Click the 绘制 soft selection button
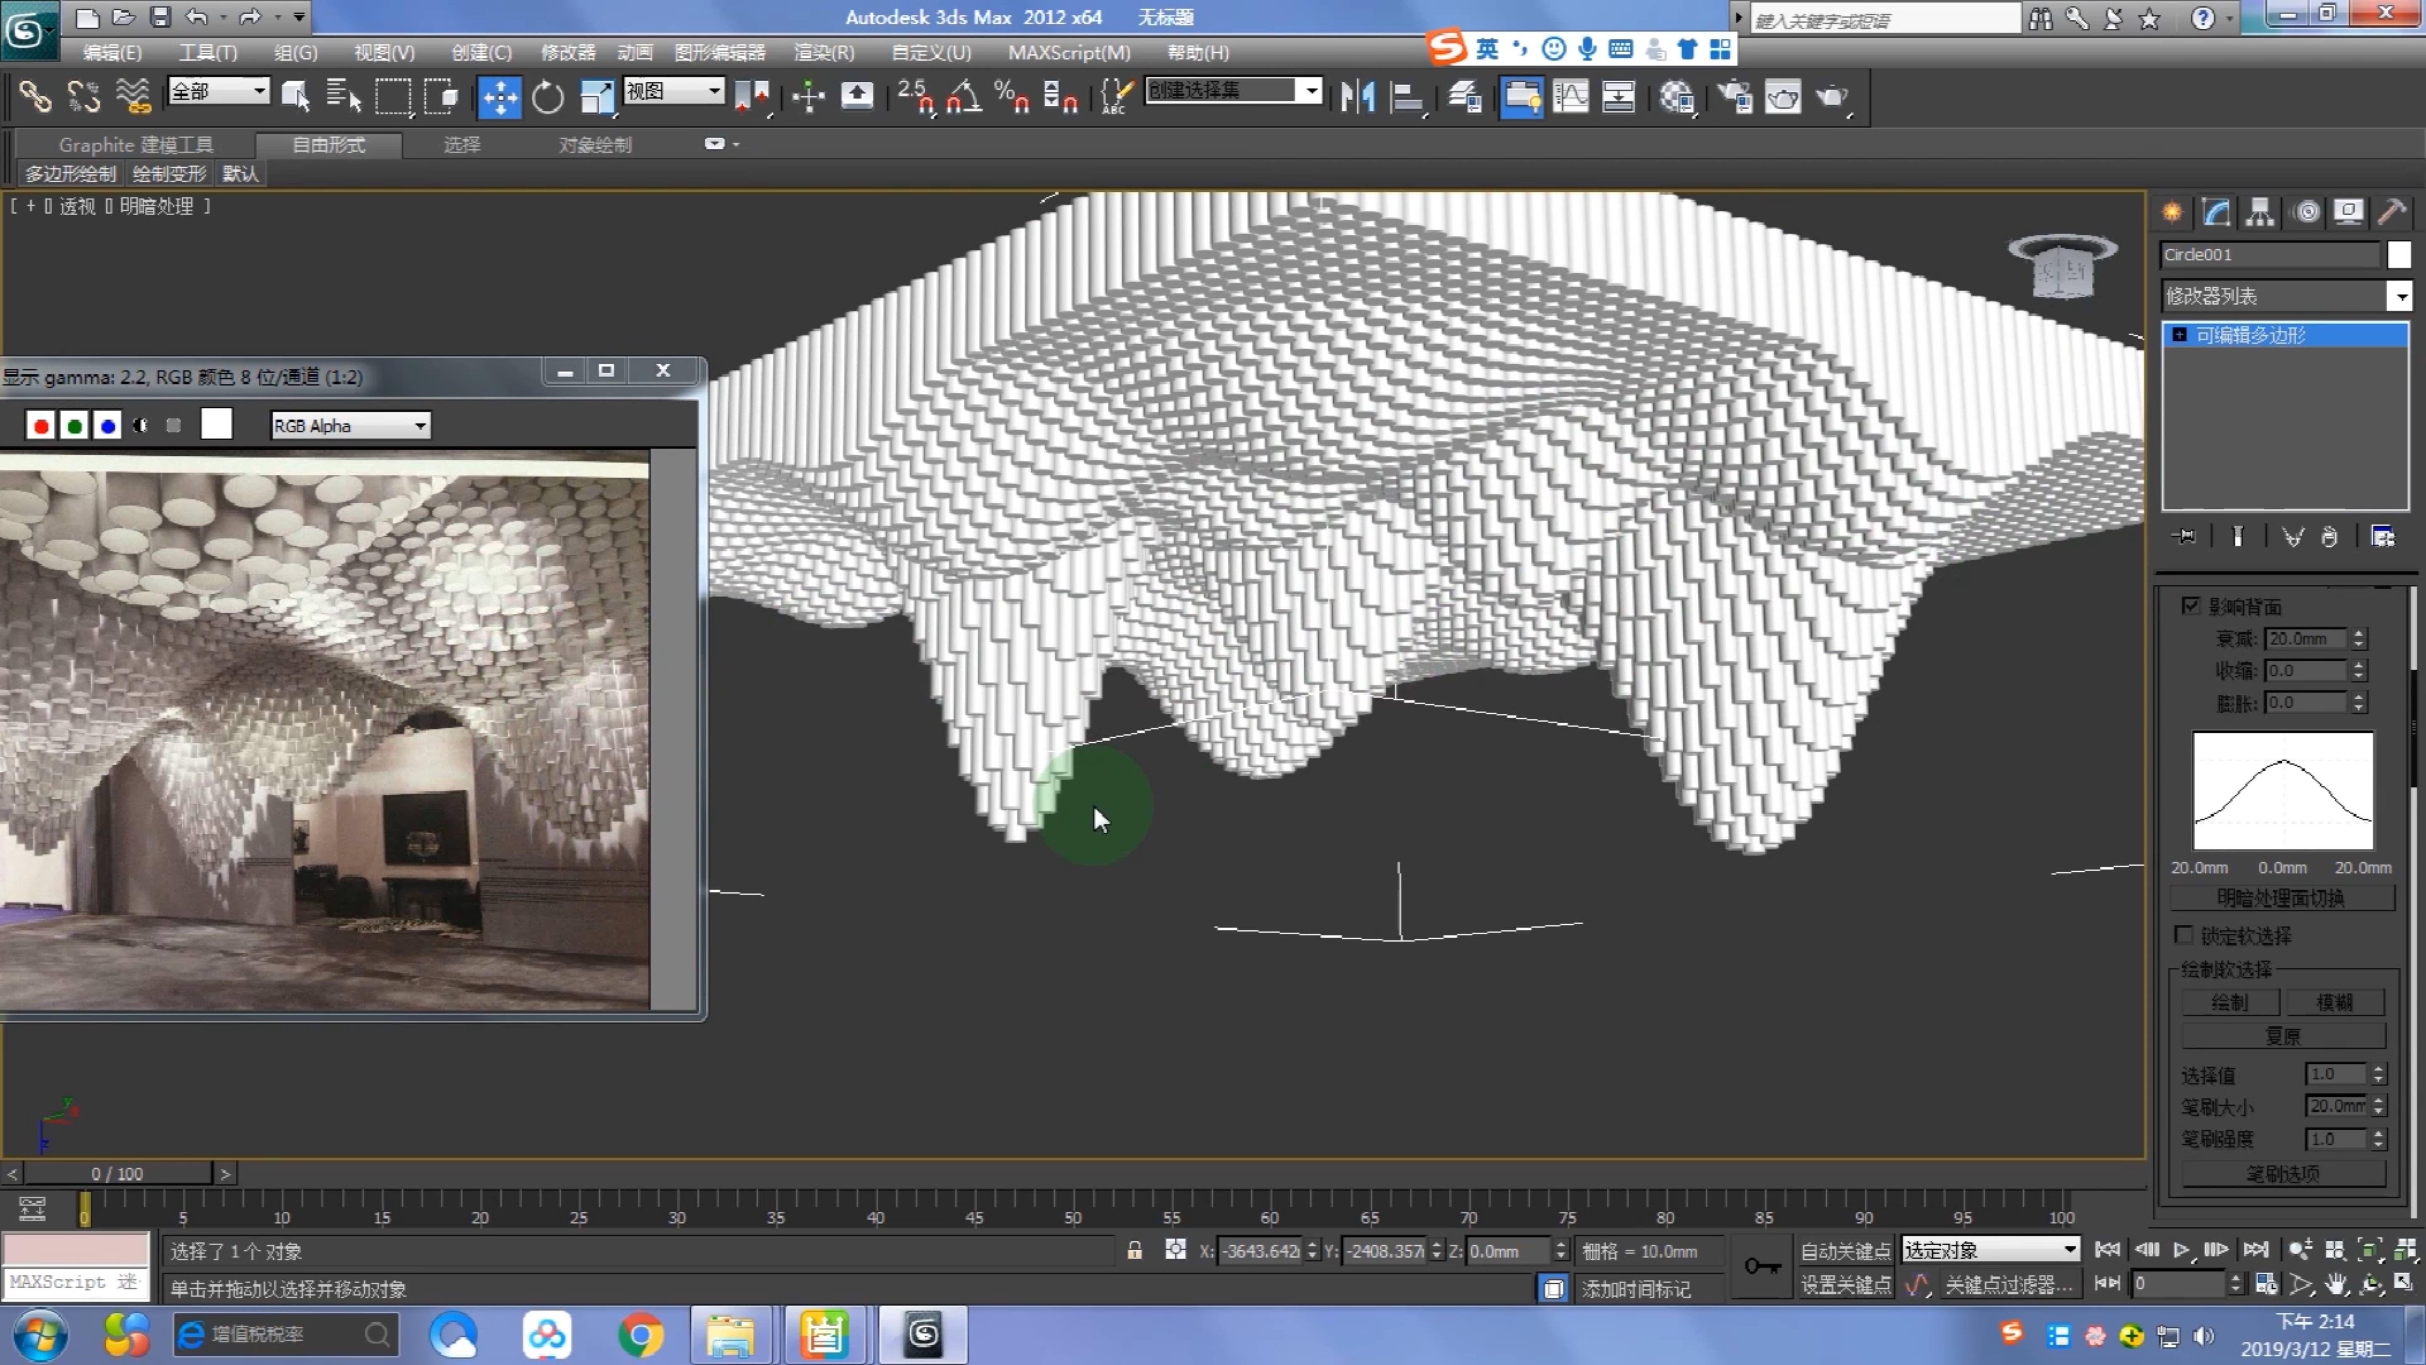The width and height of the screenshot is (2426, 1365). 2229,1002
